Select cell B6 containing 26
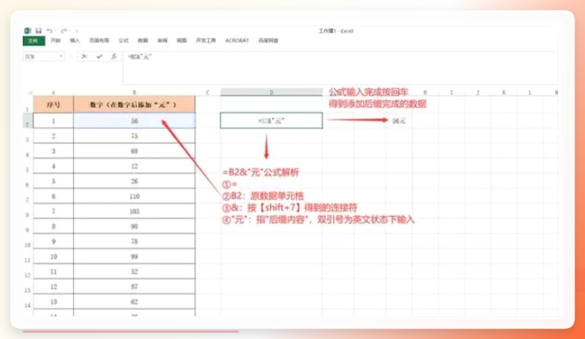 (134, 181)
